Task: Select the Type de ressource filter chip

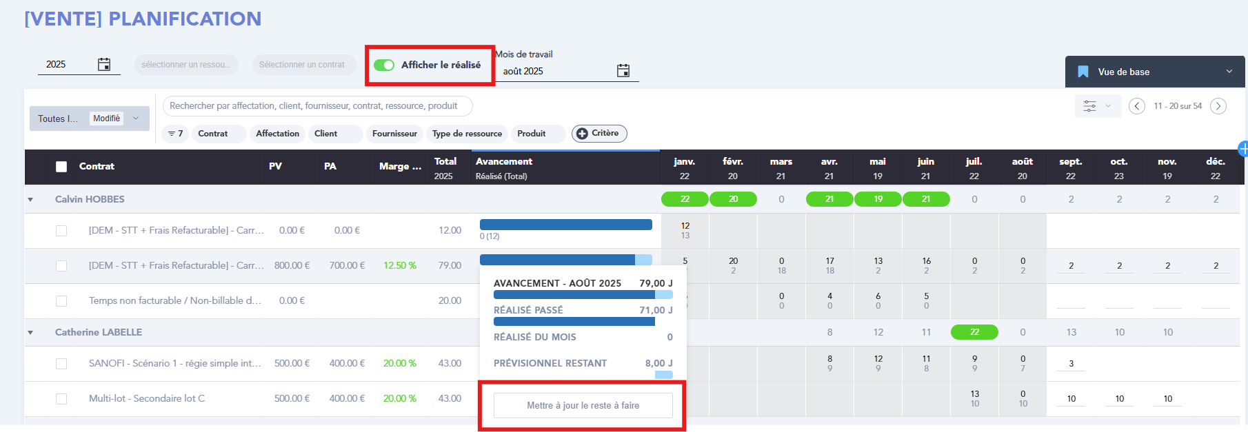Action: 467,134
